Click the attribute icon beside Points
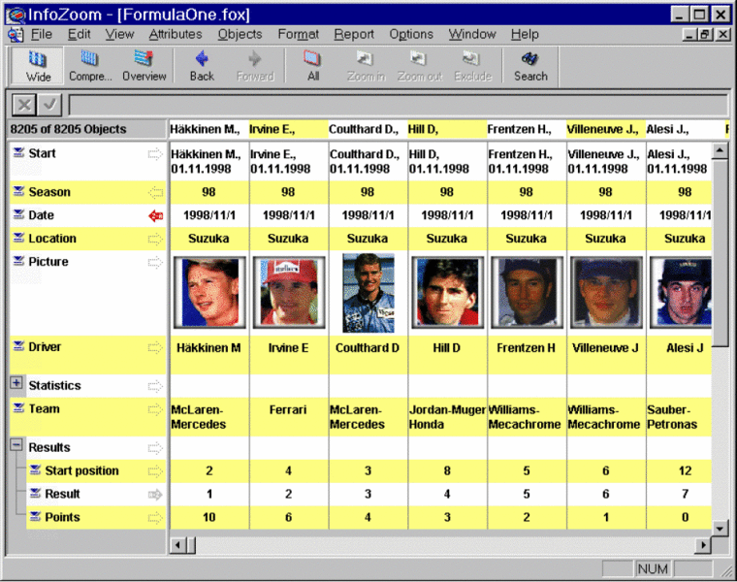The height and width of the screenshot is (582, 737). [35, 516]
